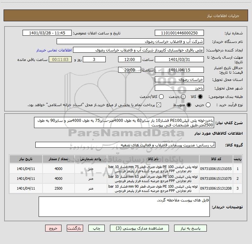Click گروه کالا field
252x244 pixels.
pos(125,145)
